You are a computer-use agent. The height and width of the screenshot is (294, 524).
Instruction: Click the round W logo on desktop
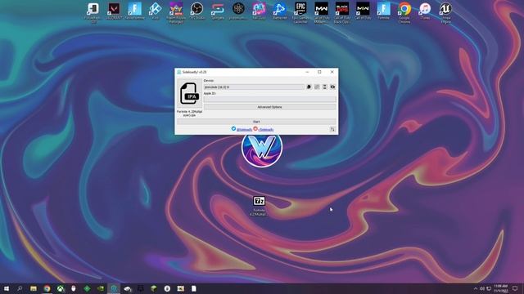pos(262,149)
